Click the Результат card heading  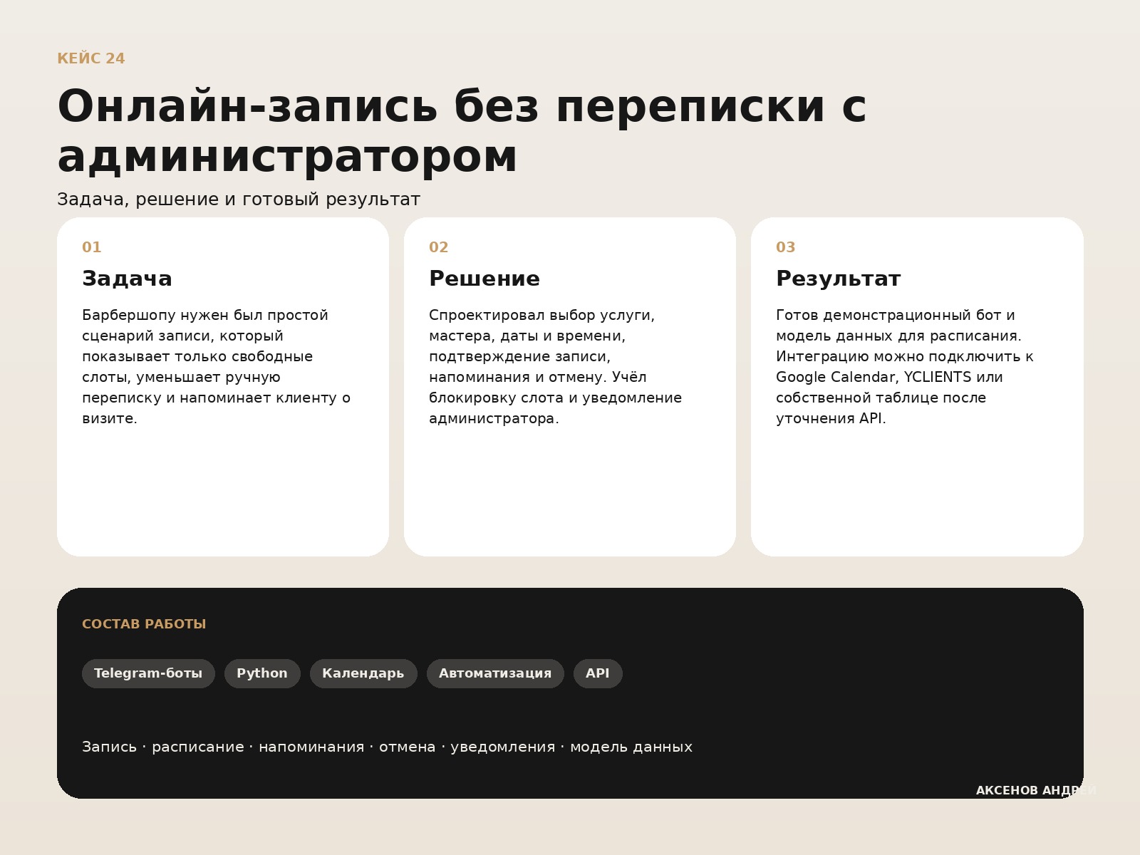coord(839,279)
